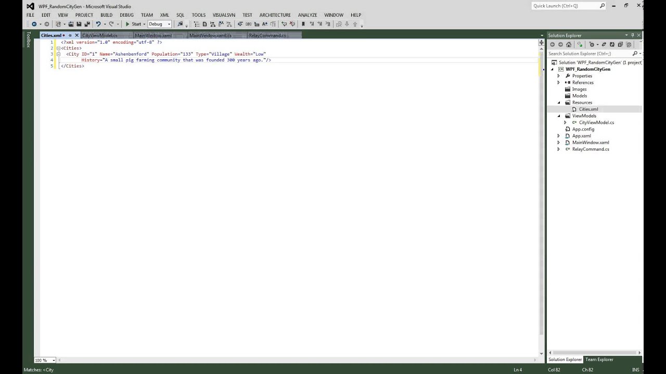Screen dimensions: 666x374
Task: Toggle a bookmark on the current line
Action: [303, 24]
